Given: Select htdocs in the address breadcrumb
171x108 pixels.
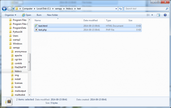Looking at the screenshot, I should [x=69, y=9].
